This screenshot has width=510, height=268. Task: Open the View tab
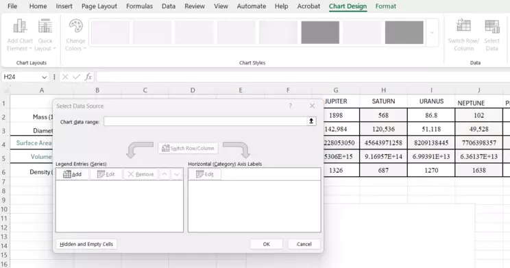click(221, 6)
